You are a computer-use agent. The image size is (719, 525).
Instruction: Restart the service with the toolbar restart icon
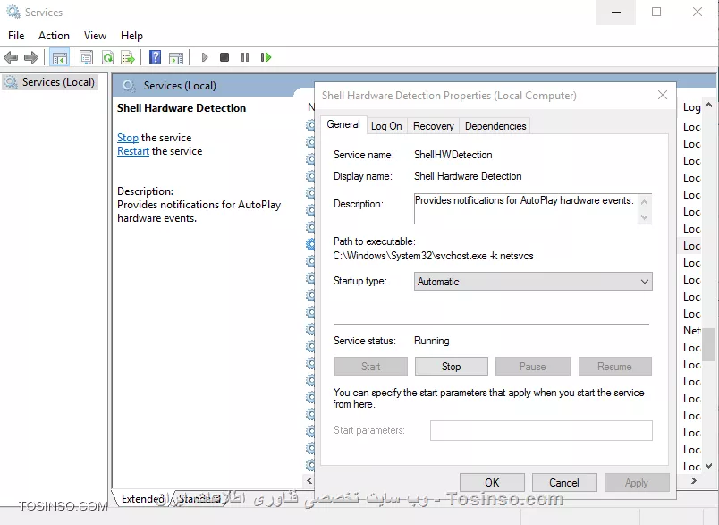click(266, 57)
